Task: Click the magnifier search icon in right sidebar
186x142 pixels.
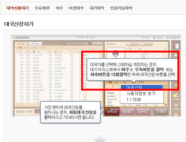Action: coord(175,55)
